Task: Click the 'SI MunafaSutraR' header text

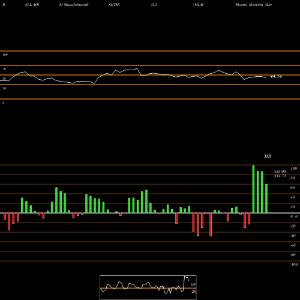Action: tap(74, 5)
